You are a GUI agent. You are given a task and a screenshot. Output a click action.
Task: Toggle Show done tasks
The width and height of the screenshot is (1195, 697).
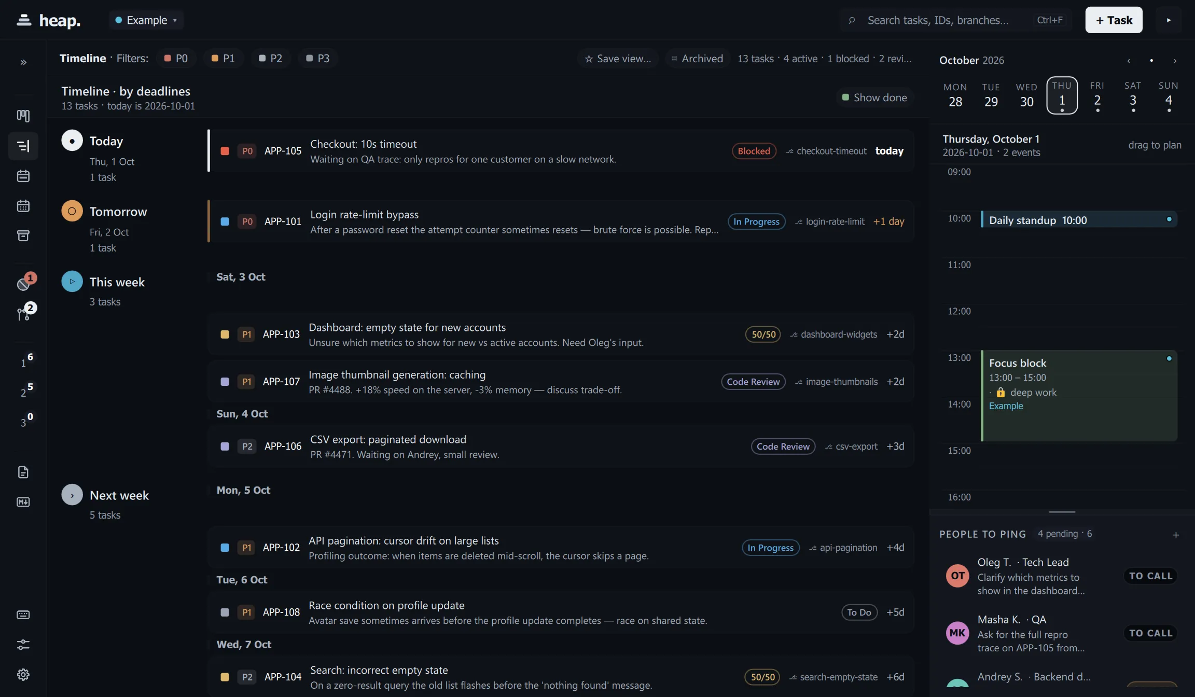[874, 97]
